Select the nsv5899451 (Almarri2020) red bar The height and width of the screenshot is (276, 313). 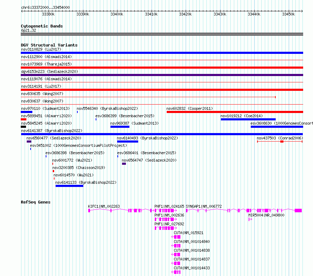tap(24, 119)
